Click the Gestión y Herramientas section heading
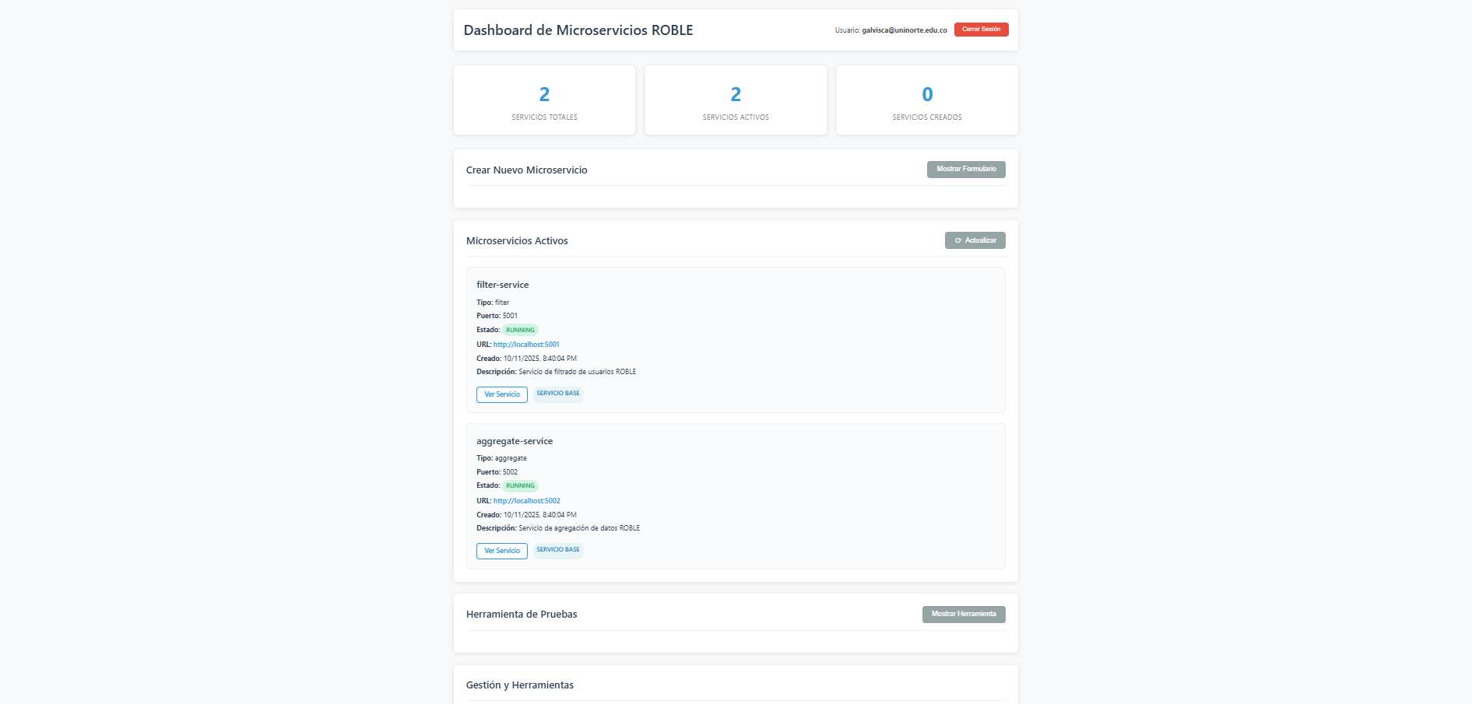This screenshot has width=1472, height=704. 519,685
